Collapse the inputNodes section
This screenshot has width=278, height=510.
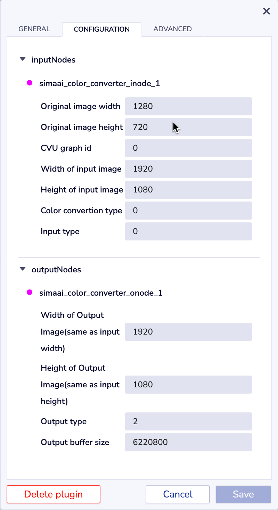click(x=23, y=59)
